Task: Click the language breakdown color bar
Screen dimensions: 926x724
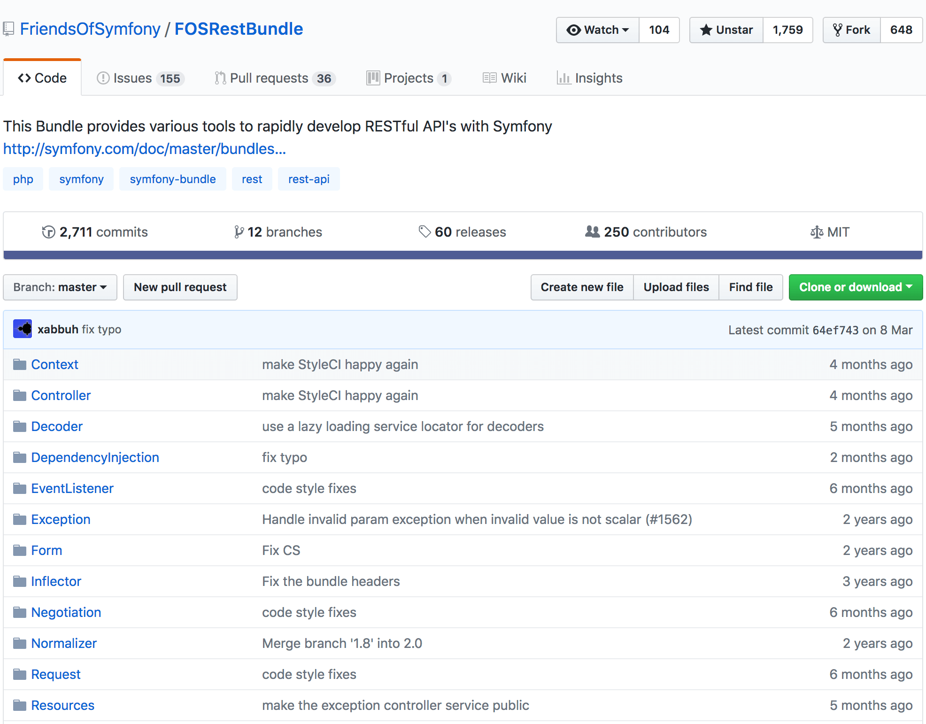Action: tap(463, 255)
